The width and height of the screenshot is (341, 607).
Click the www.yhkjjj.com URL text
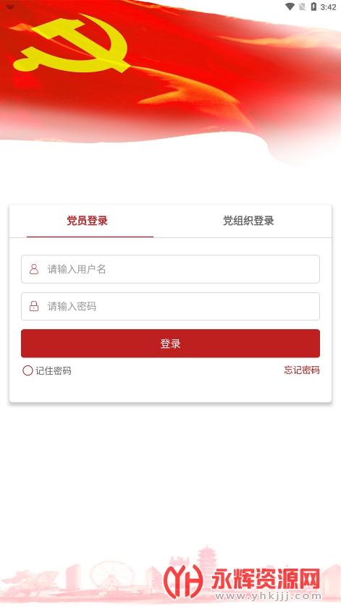click(268, 596)
